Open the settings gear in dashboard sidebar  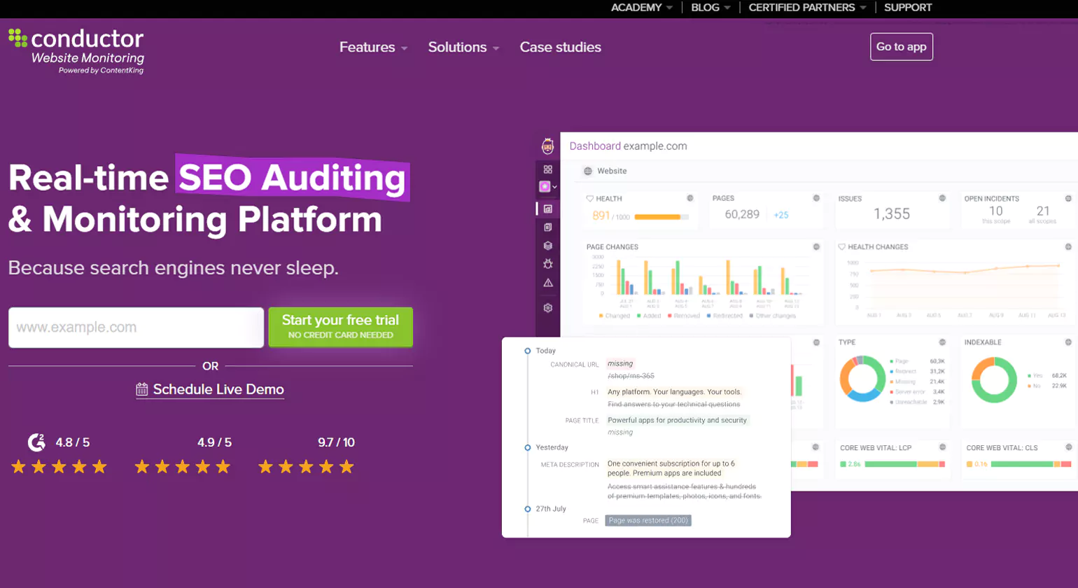tap(547, 308)
